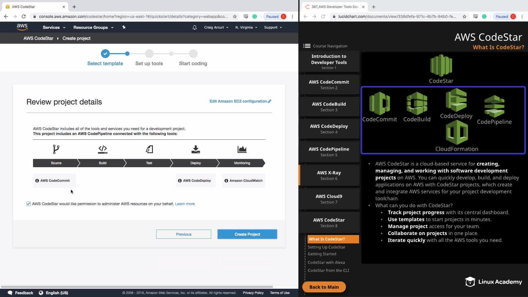The image size is (528, 297).
Task: Bookmark the AWS console page with star
Action: [235, 16]
